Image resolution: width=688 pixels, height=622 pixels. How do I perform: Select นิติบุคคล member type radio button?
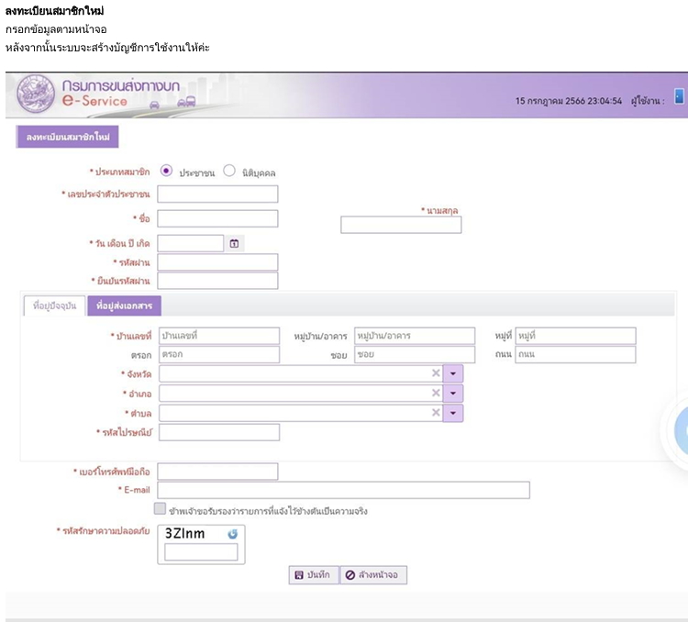(x=229, y=171)
